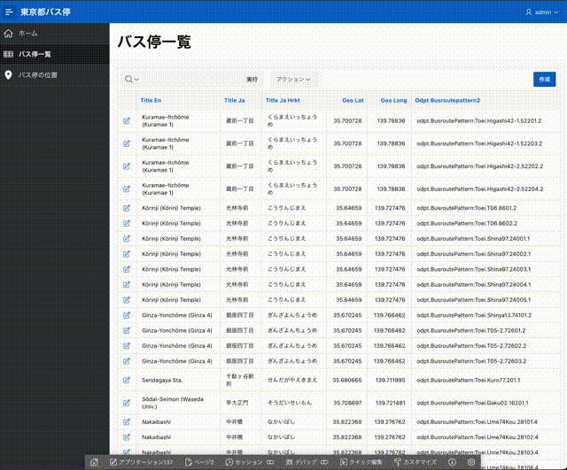
Task: Open developer toolbar gear settings icon
Action: tap(470, 462)
